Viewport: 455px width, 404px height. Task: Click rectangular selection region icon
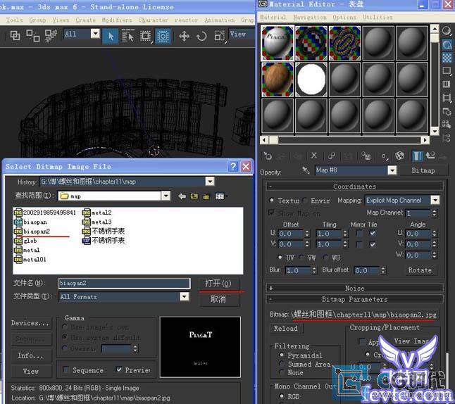[x=145, y=37]
